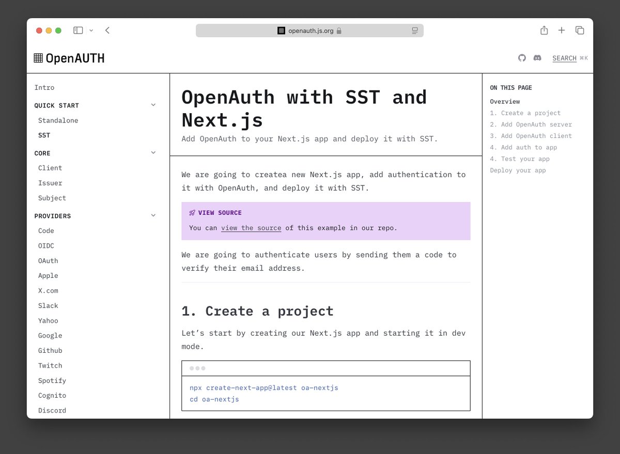Click the openauth.js.org address bar
Image resolution: width=620 pixels, height=454 pixels.
(x=309, y=30)
